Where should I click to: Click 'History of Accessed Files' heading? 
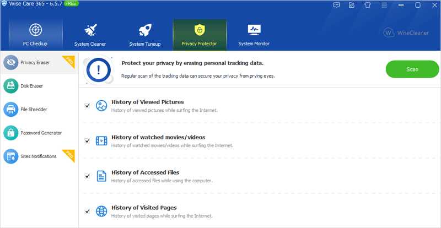(146, 172)
